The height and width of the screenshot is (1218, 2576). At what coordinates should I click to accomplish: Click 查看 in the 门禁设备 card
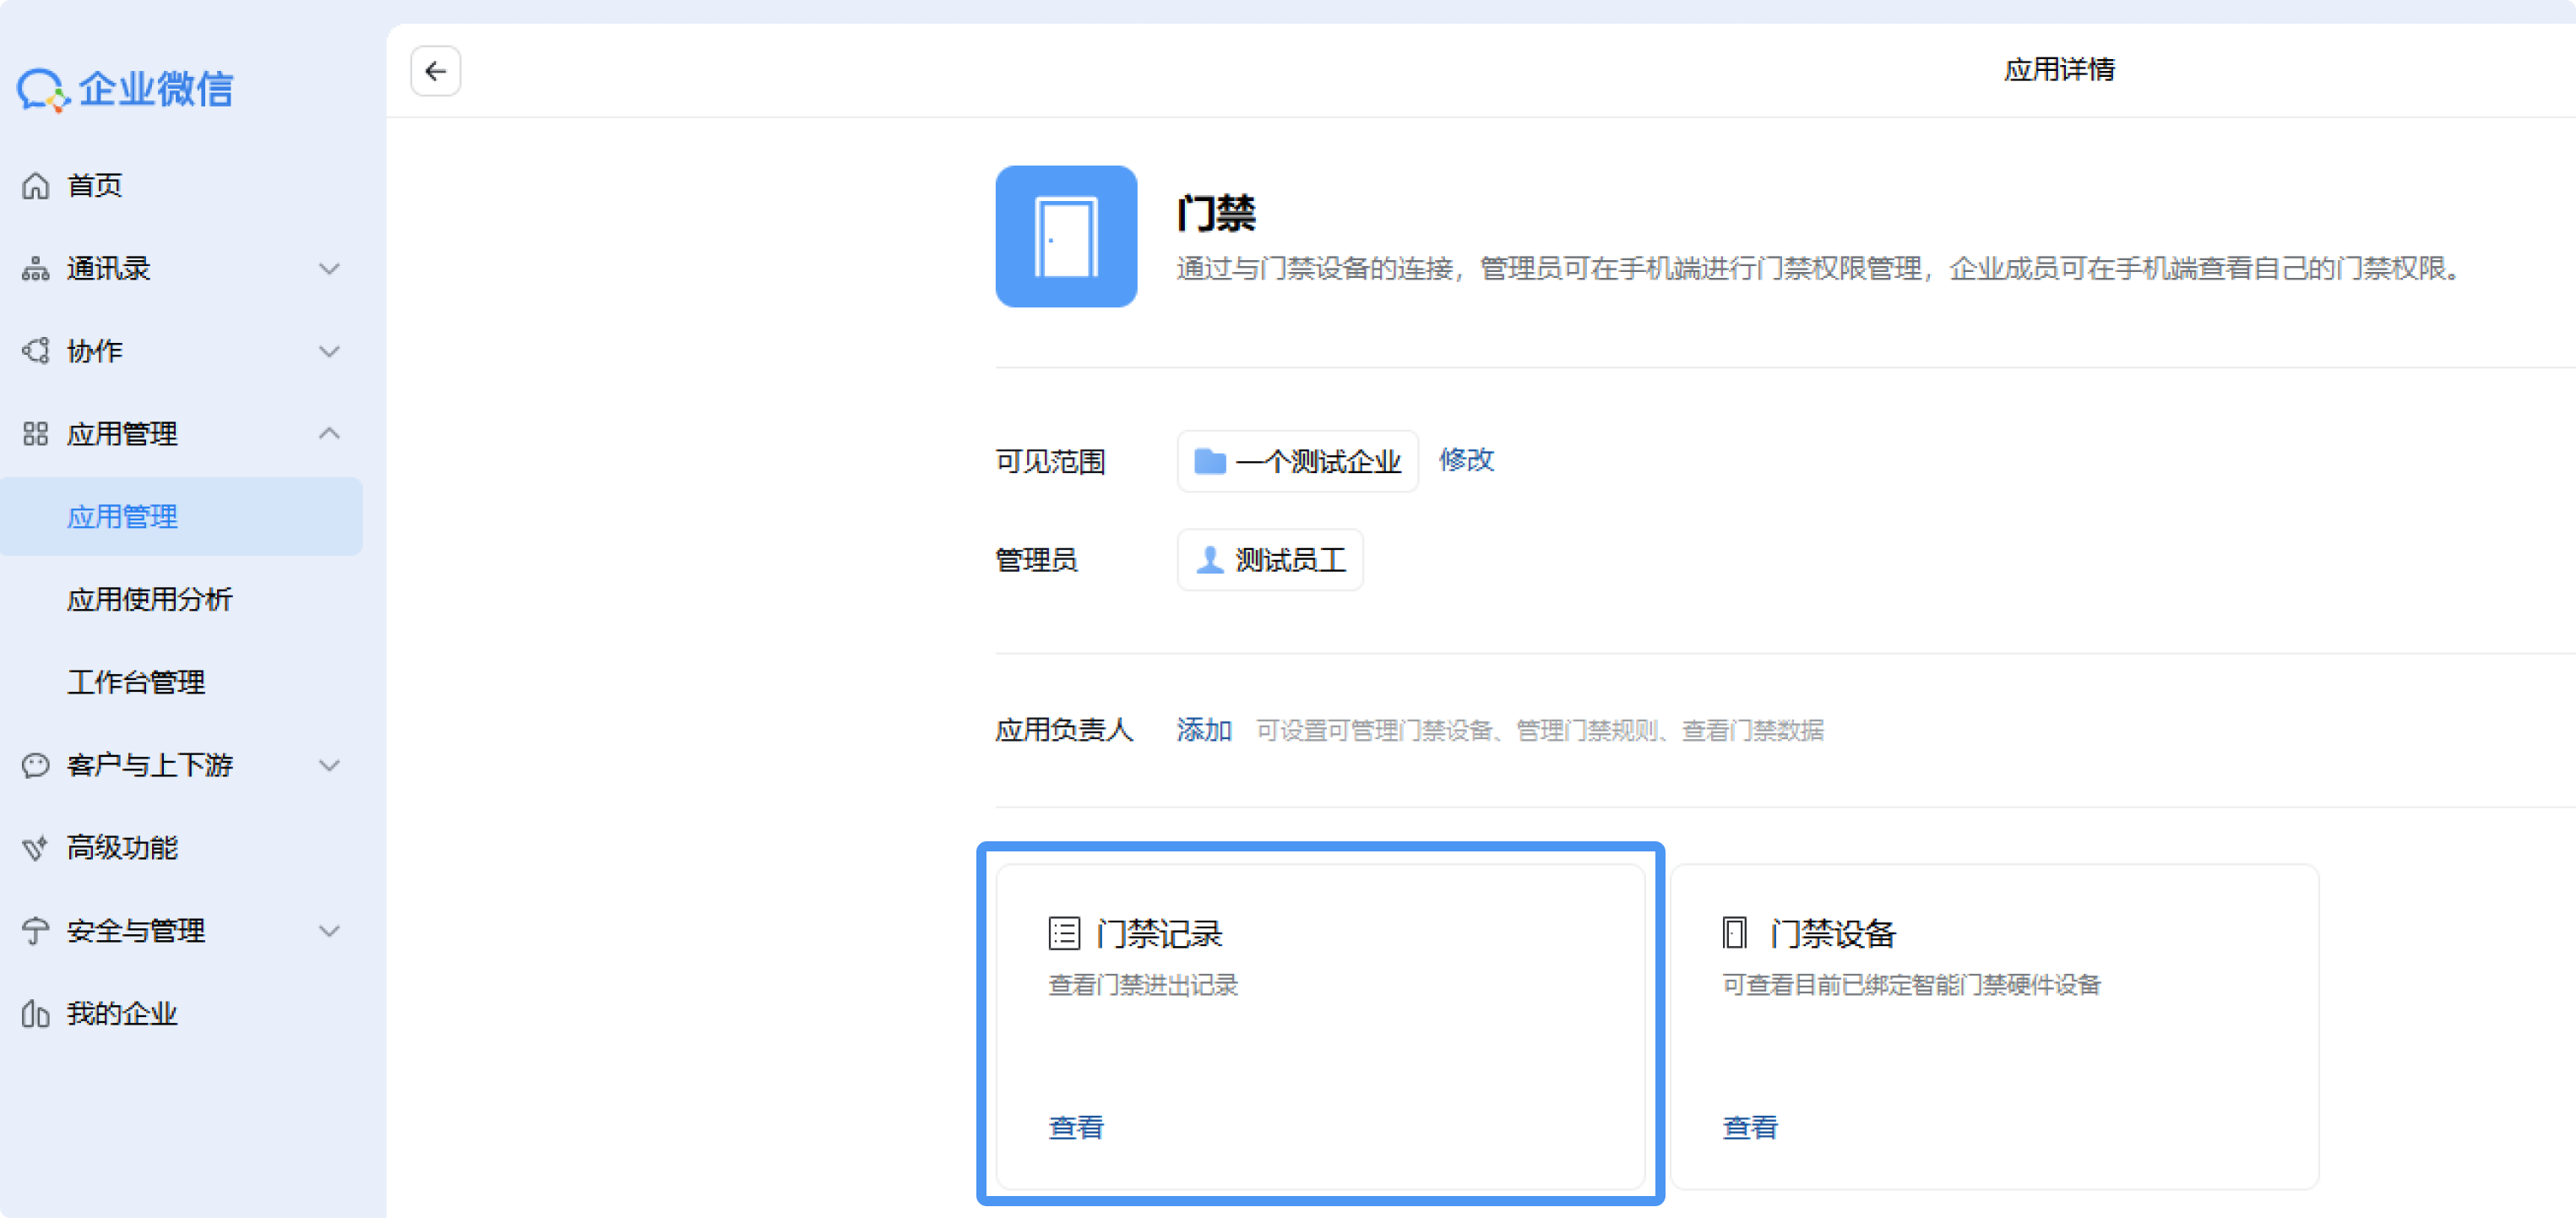tap(1750, 1128)
